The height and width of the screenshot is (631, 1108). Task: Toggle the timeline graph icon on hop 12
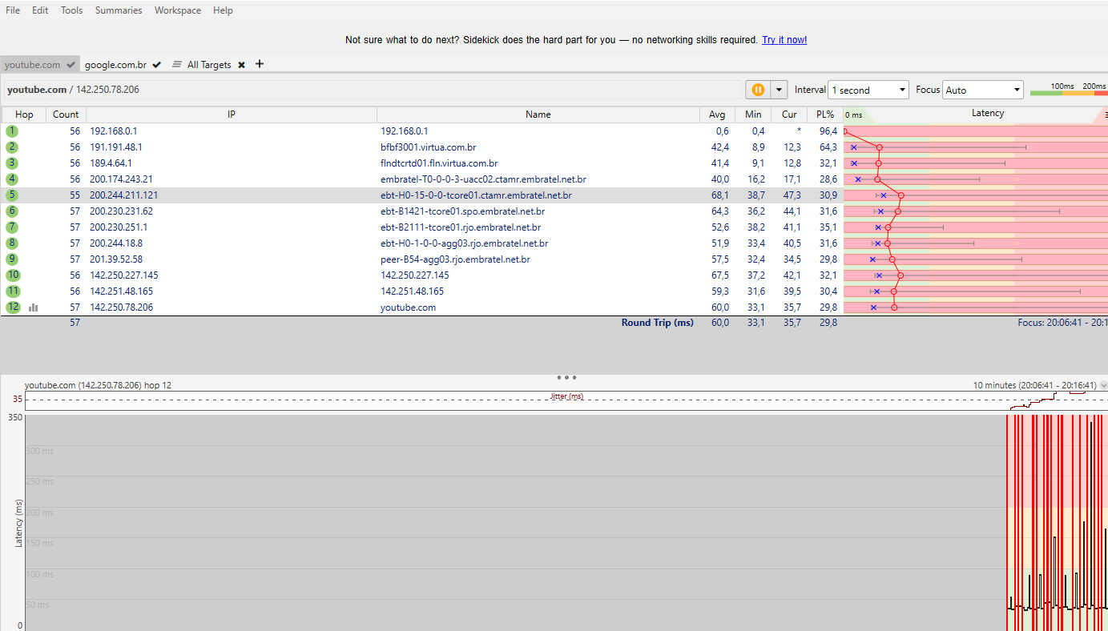tap(34, 307)
